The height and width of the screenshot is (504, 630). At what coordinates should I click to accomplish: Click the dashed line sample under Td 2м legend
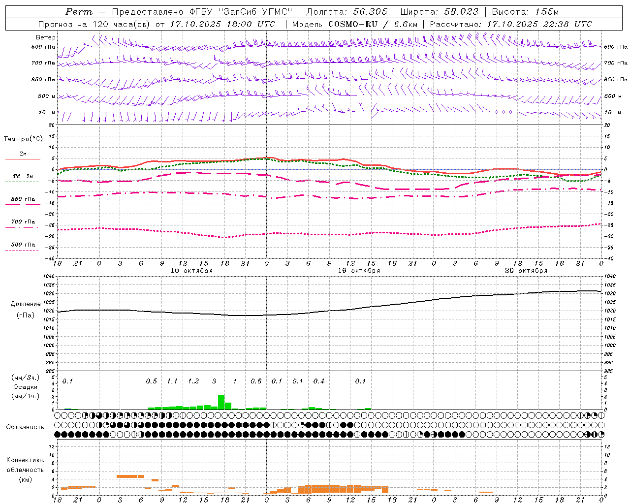[22, 182]
